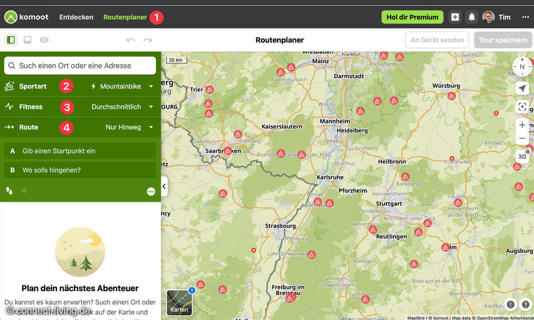Zoom in on the map
Screen dimensions: 534x320
(x=522, y=125)
